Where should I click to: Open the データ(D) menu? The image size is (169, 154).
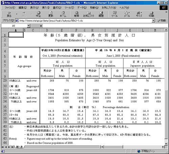tap(82, 8)
